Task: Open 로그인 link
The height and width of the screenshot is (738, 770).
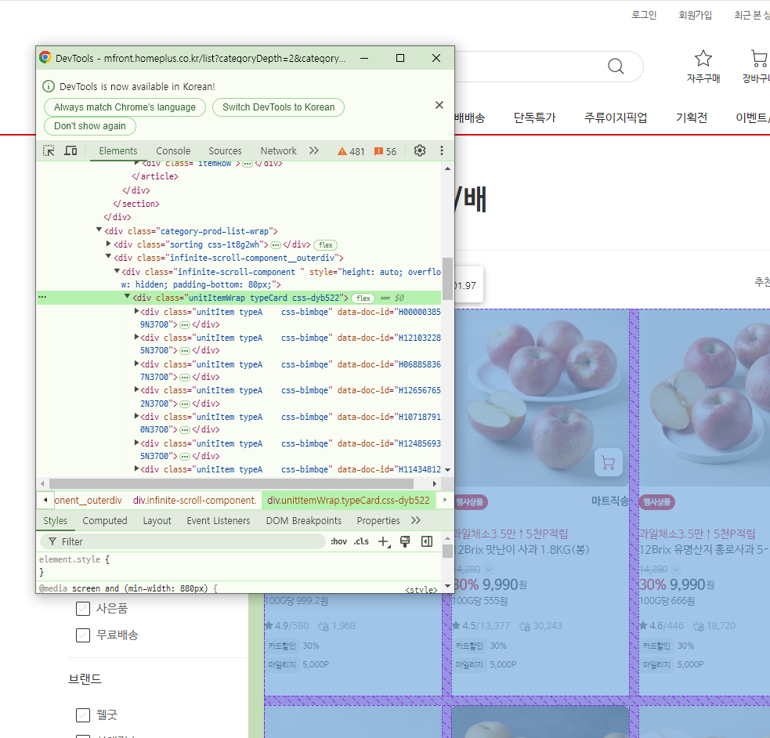Action: pos(644,15)
